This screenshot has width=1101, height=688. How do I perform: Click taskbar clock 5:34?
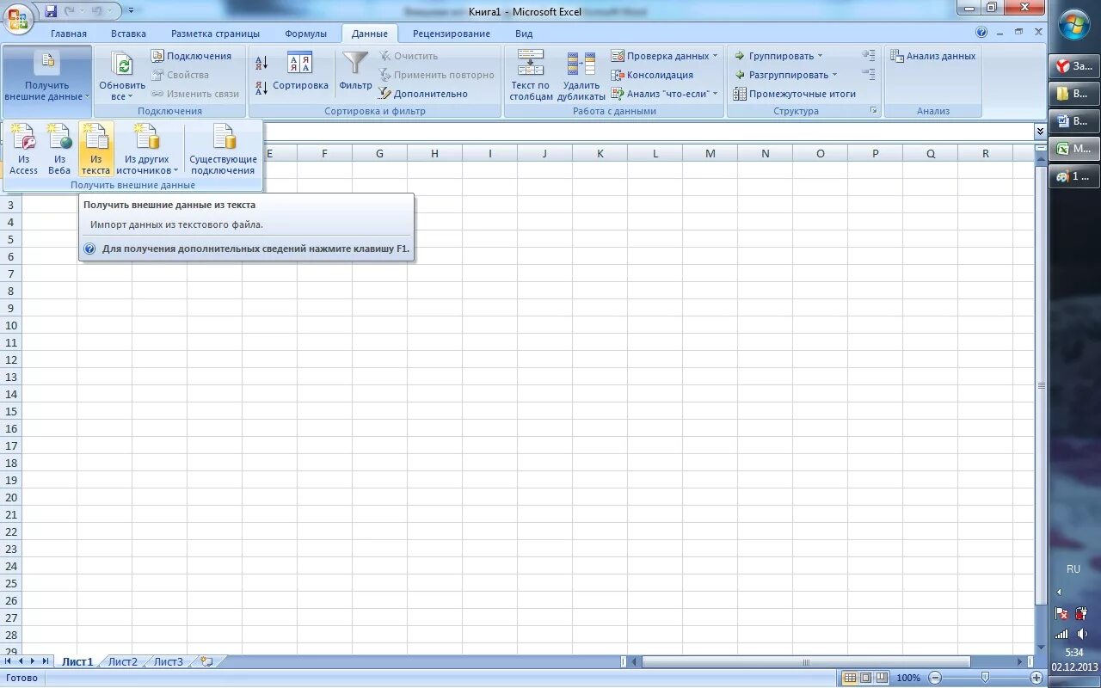[1074, 653]
